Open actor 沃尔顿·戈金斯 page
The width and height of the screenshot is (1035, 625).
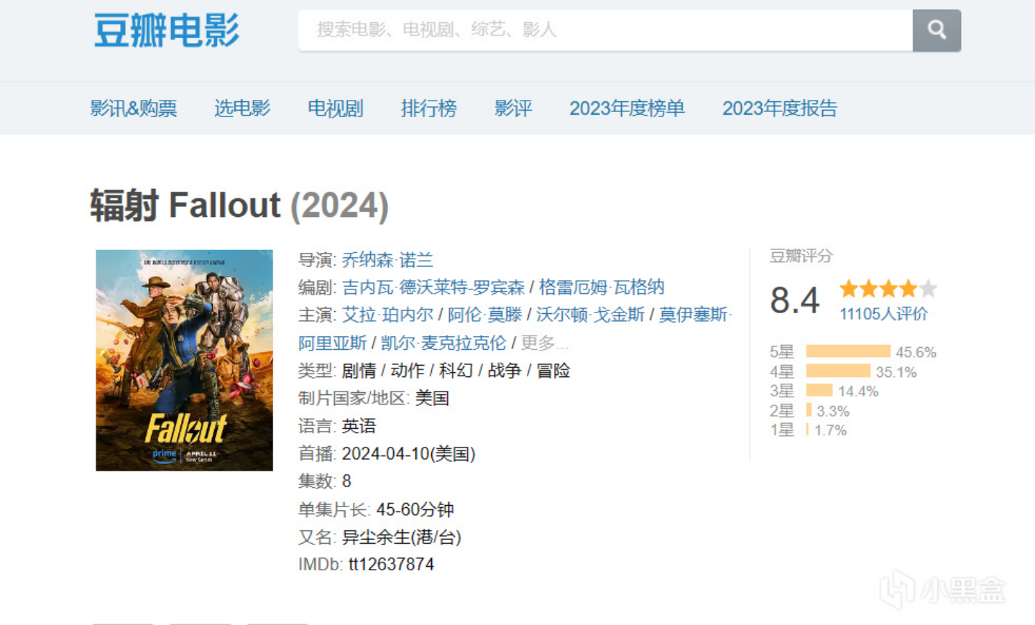(590, 315)
